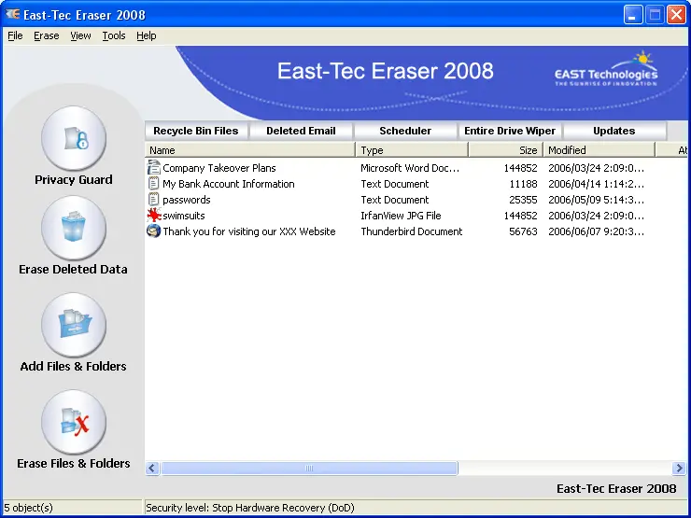Viewport: 691px width, 518px height.
Task: Click the horizontal scrollbar right arrow
Action: pyautogui.click(x=679, y=468)
